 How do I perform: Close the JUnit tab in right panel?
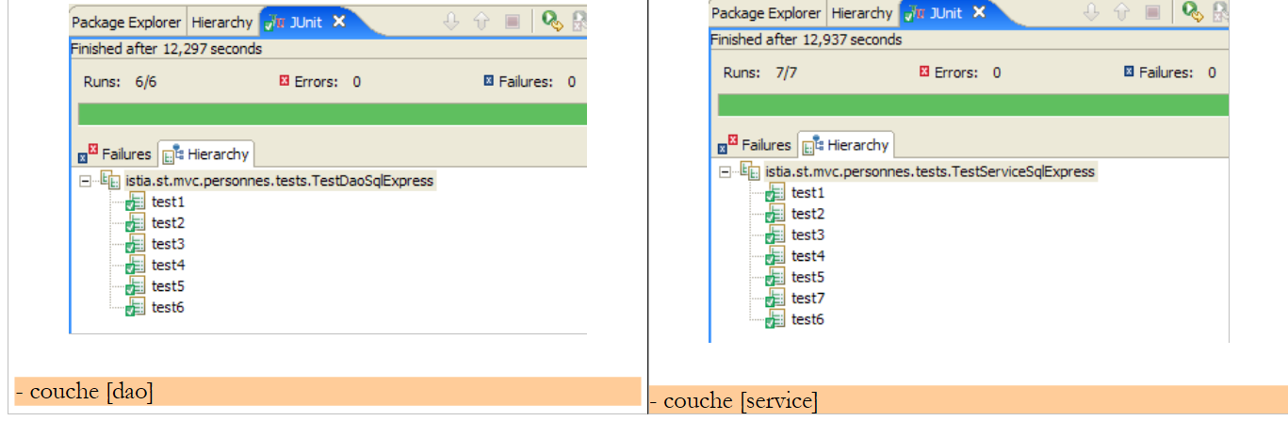pyautogui.click(x=979, y=12)
